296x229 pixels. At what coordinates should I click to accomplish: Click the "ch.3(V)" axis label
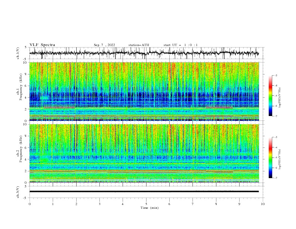click(18, 192)
